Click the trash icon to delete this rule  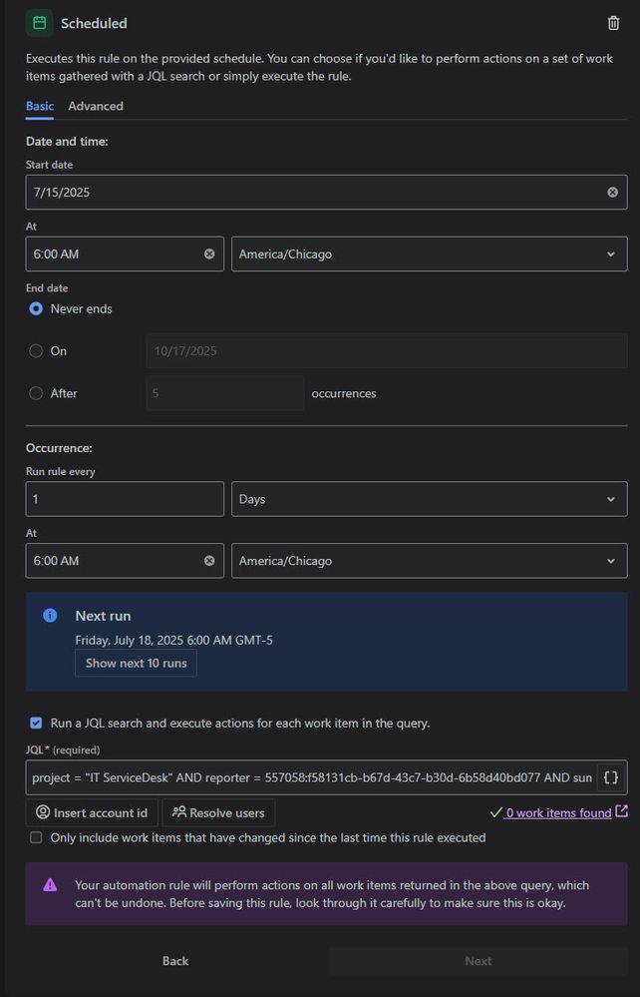tap(613, 22)
